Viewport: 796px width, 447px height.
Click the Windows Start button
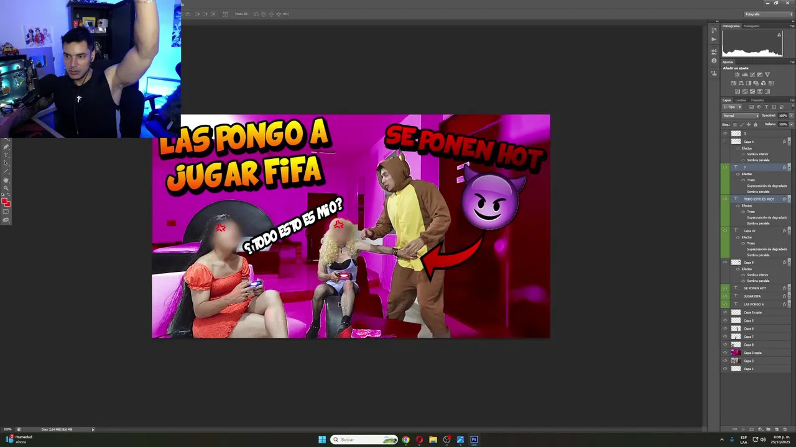(322, 440)
